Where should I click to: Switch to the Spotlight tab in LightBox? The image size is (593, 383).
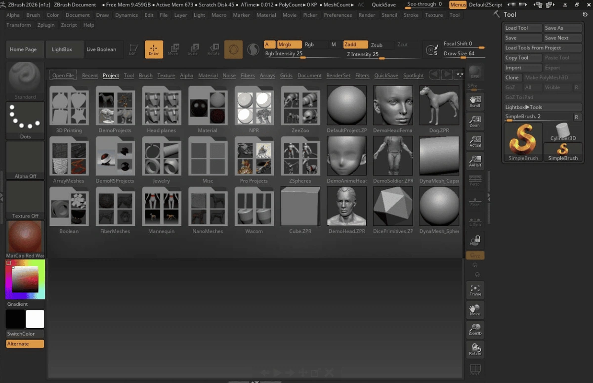pos(413,75)
